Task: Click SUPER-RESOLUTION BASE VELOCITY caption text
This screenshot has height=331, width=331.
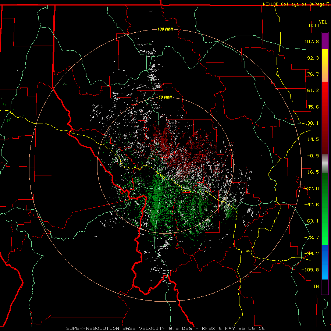Action: [x=116, y=328]
